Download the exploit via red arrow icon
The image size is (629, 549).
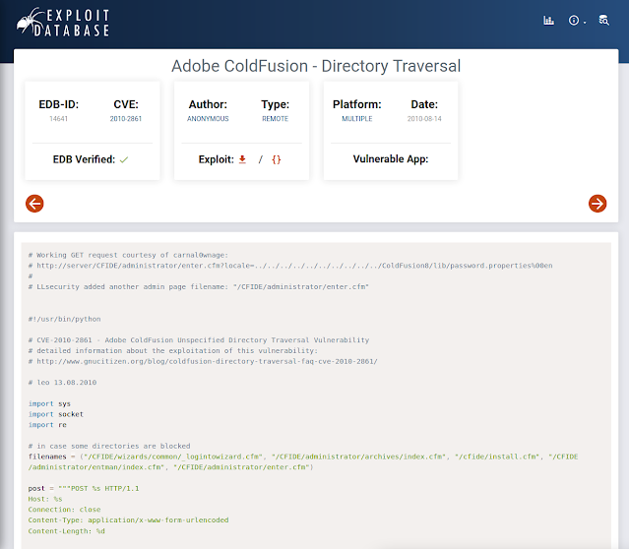(242, 159)
